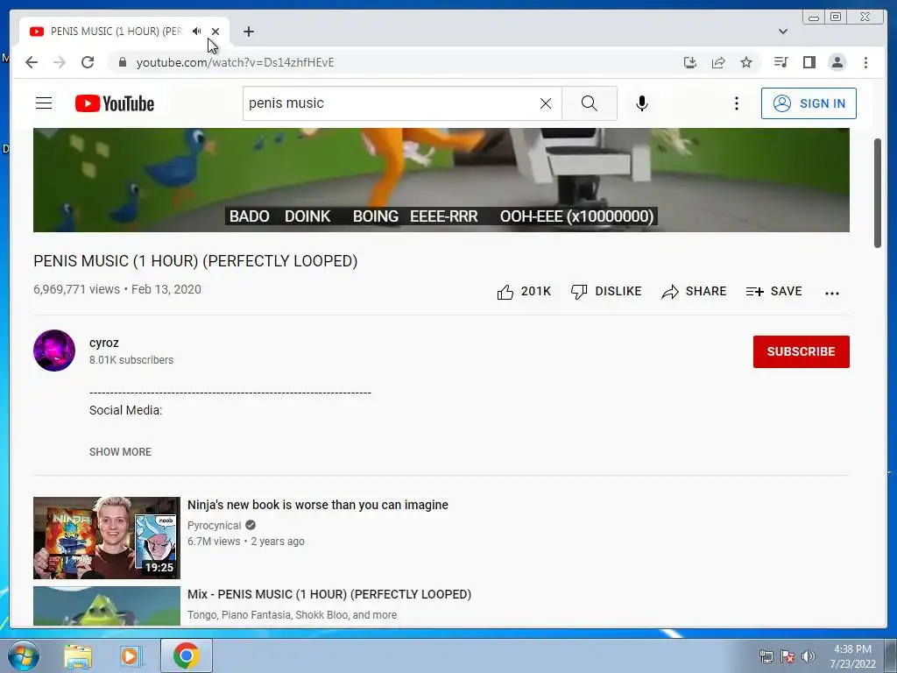Image resolution: width=897 pixels, height=673 pixels.
Task: Save the video to a playlist
Action: point(774,292)
